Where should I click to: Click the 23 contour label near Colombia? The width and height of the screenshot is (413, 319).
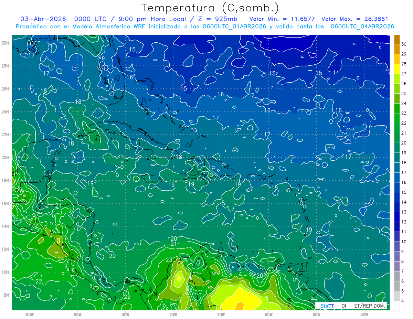169,260
